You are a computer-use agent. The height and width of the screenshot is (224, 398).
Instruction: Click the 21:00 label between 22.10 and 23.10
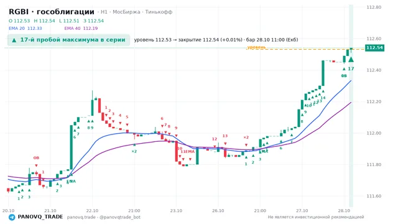point(134,211)
